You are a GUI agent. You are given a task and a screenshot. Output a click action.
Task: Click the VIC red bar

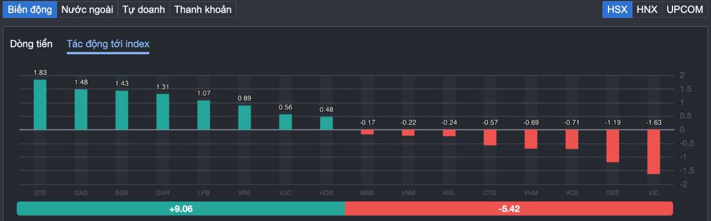[x=654, y=151]
